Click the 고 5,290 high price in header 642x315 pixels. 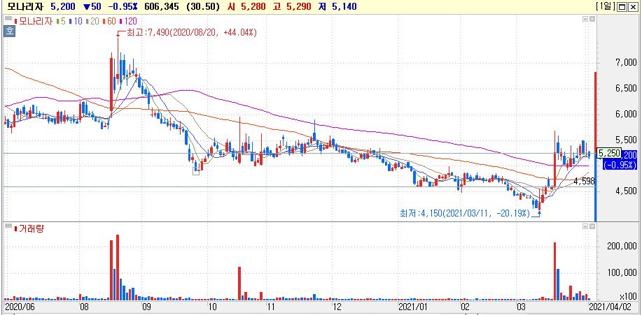click(293, 6)
